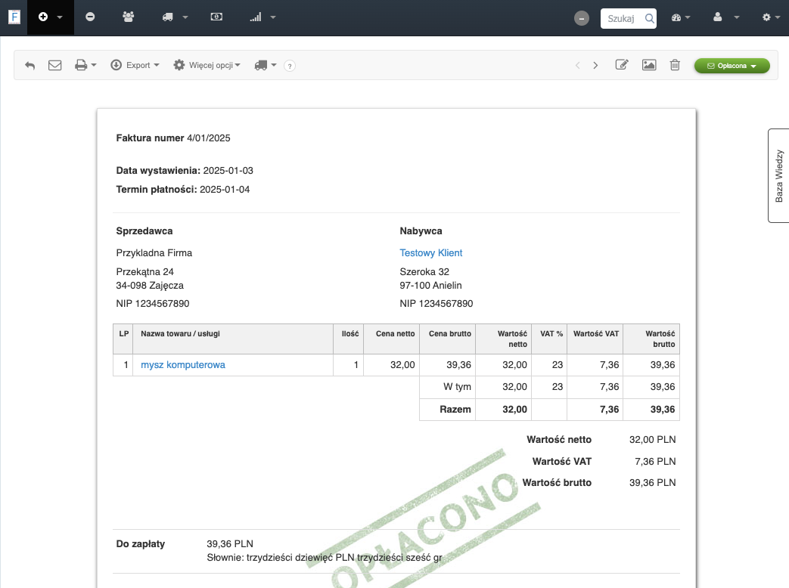Image resolution: width=789 pixels, height=588 pixels.
Task: Click the Słownie amount in words line
Action: [325, 558]
